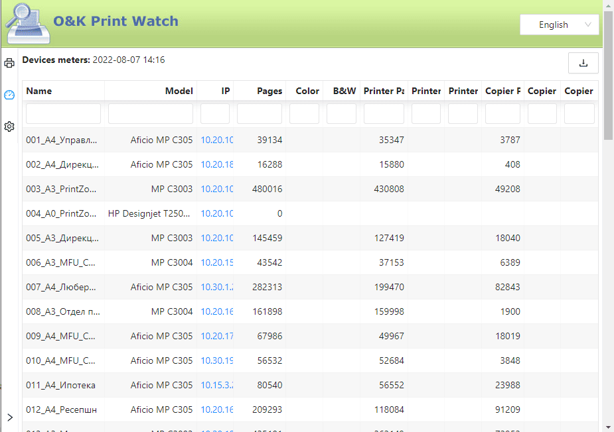Select the device name 011_A4_Ипотека
The width and height of the screenshot is (614, 432).
coord(60,386)
